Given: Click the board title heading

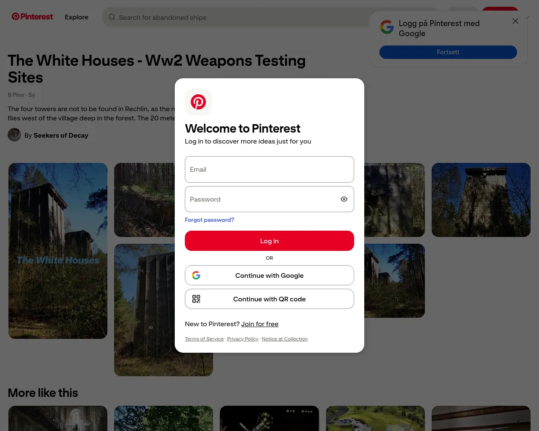Looking at the screenshot, I should (x=157, y=69).
